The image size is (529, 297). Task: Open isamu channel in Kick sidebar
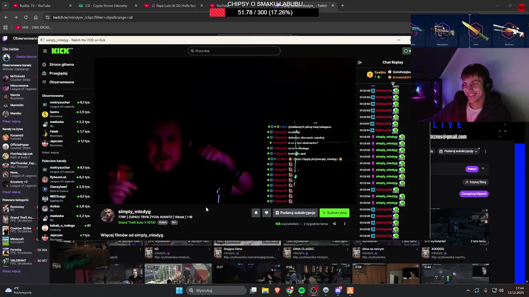coord(66,114)
